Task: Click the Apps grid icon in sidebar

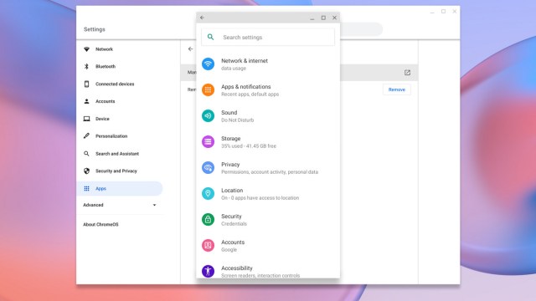Action: tap(86, 188)
